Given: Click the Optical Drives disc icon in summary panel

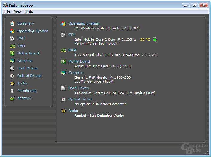Looking at the screenshot, I should click(63, 100).
